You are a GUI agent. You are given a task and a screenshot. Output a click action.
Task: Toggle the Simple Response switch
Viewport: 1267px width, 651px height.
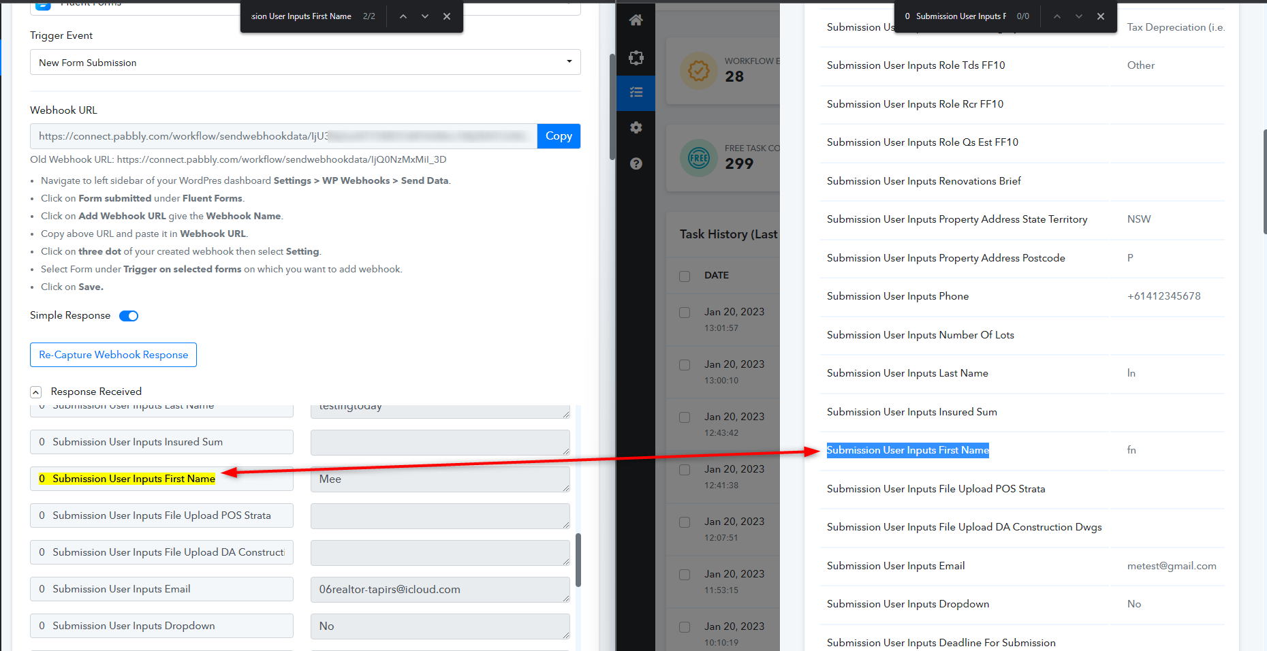[x=129, y=316]
